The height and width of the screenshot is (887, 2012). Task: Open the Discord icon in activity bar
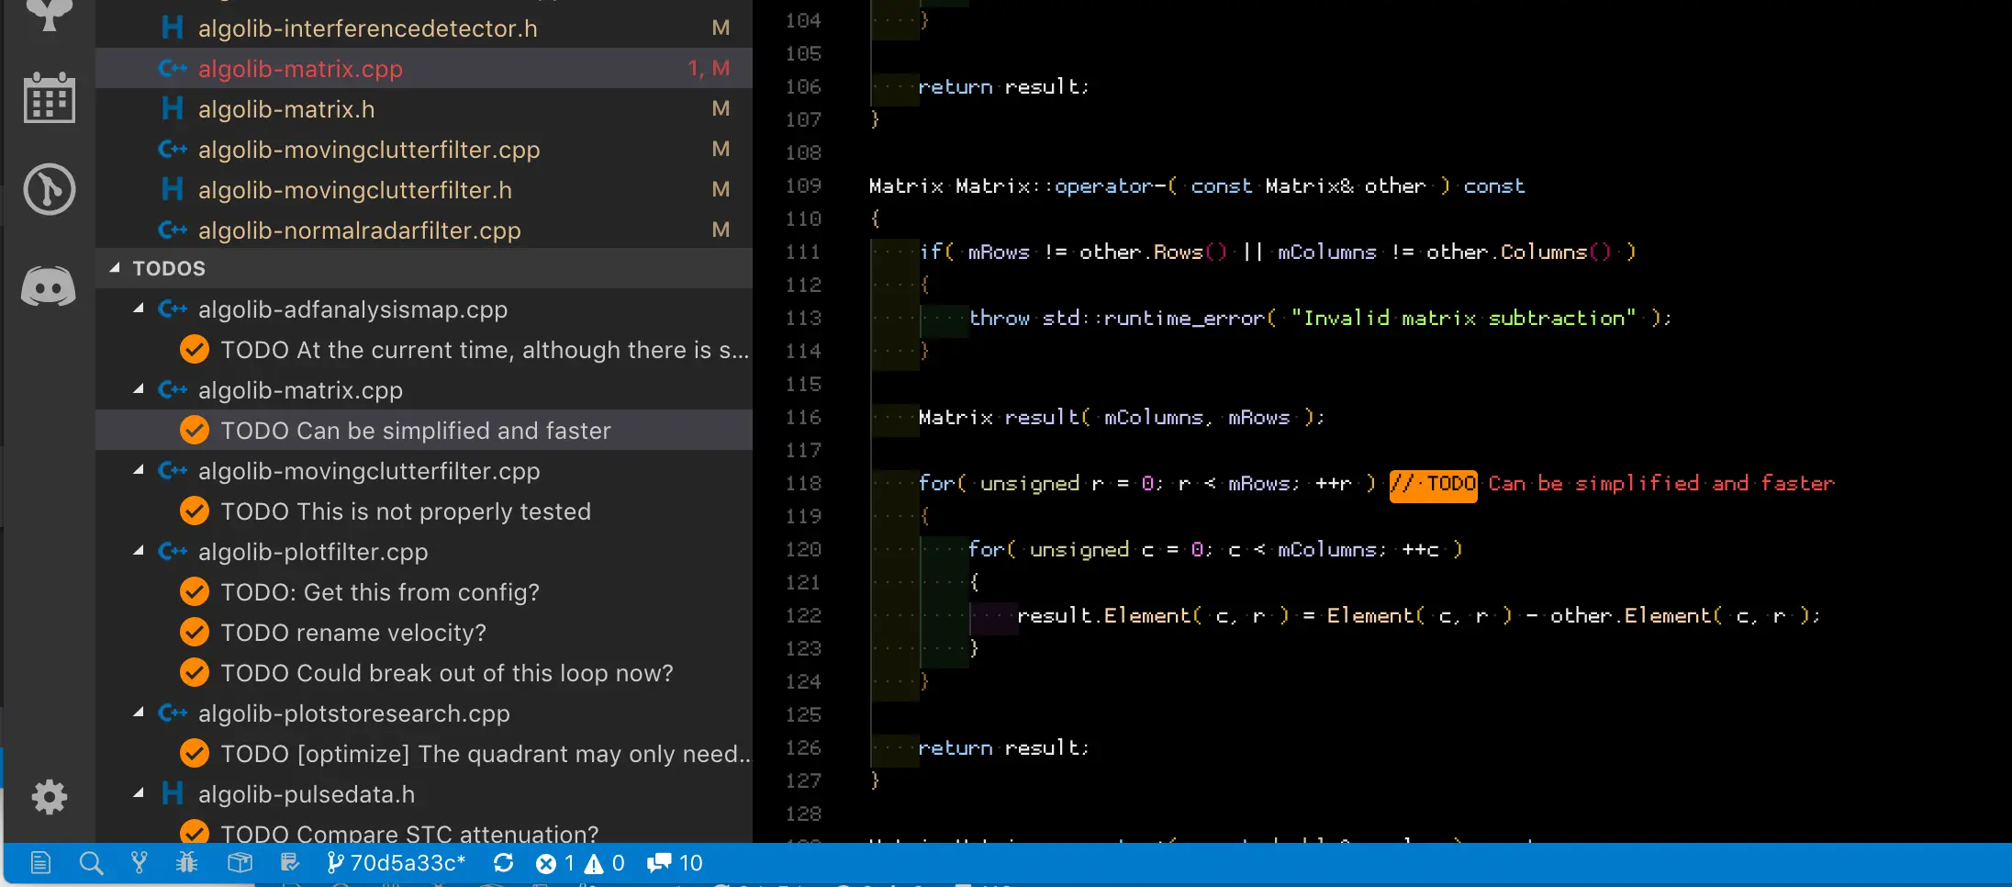pos(49,286)
